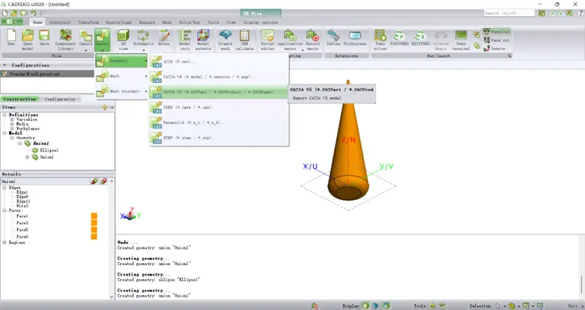
Task: Open the Notes editor
Action: (x=164, y=37)
